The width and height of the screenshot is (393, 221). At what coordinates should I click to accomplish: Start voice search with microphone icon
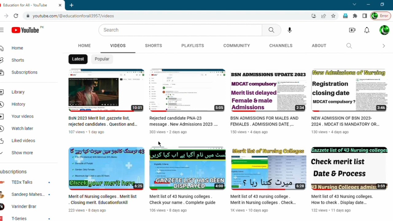[290, 30]
